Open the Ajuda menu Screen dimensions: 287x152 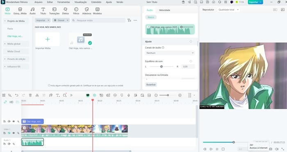coord(109,2)
